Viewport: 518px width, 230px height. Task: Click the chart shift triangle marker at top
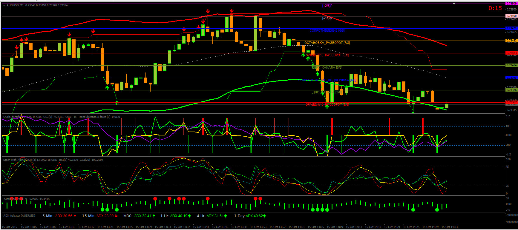(x=454, y=4)
